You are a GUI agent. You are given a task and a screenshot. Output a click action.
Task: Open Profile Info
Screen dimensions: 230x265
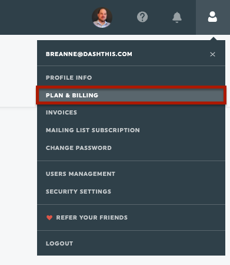[x=69, y=77]
